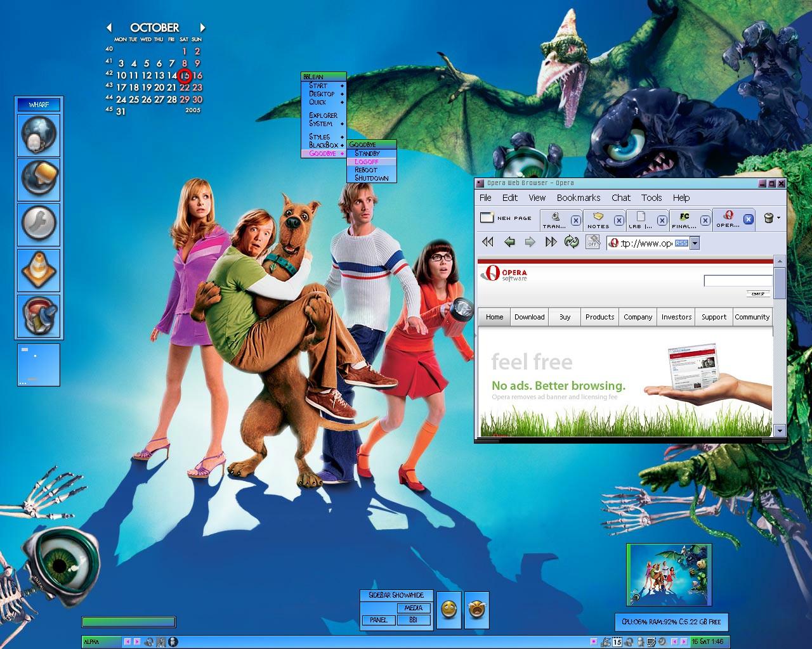
Task: Toggle the Media sidebar button
Action: pyautogui.click(x=414, y=608)
